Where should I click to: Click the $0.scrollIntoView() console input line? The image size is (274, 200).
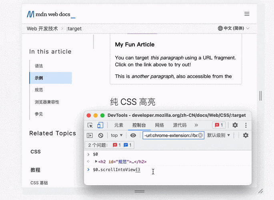116,170
